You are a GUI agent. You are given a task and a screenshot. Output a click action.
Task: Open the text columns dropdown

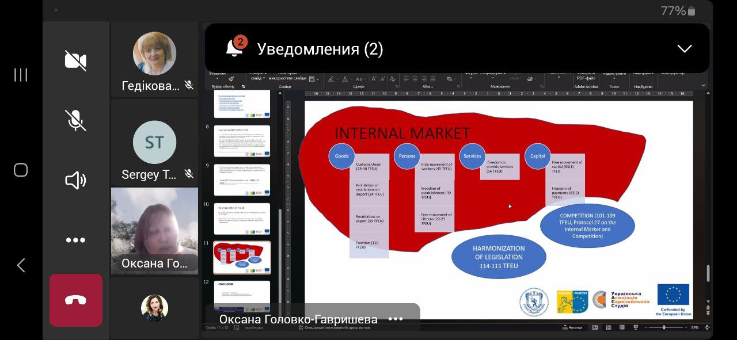450,79
